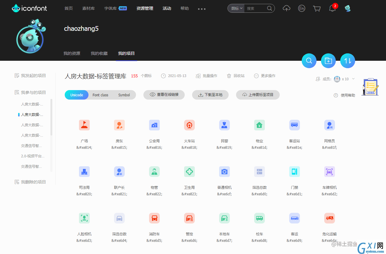Switch to Symbol mode
Viewport: 386px width, 254px height.
click(124, 95)
